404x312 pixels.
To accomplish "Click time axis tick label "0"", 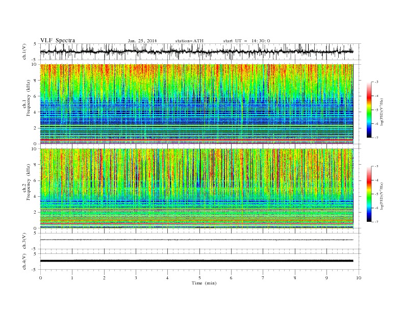I will (40, 278).
